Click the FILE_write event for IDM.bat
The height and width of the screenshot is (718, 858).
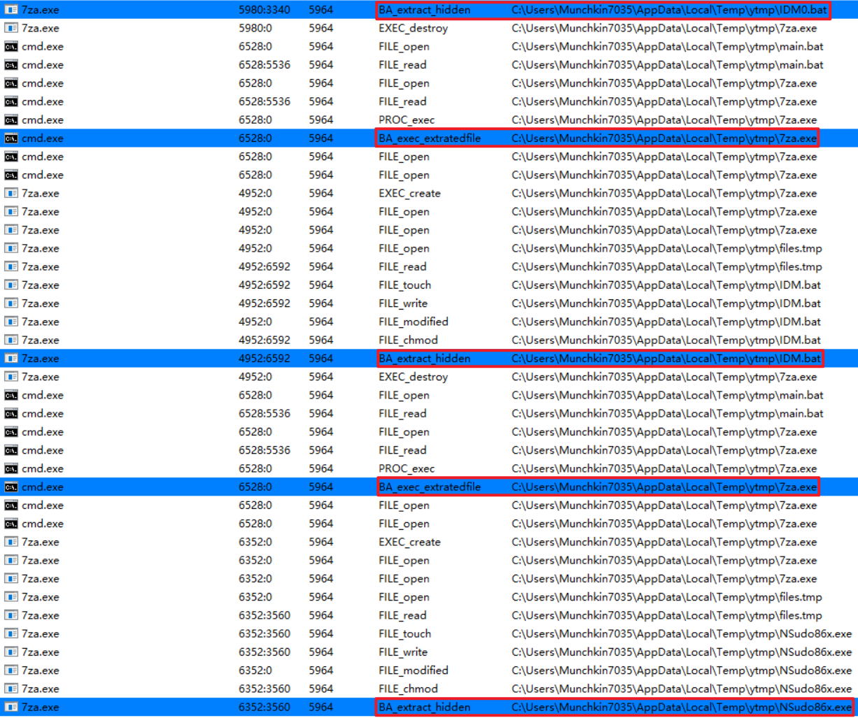(x=402, y=303)
